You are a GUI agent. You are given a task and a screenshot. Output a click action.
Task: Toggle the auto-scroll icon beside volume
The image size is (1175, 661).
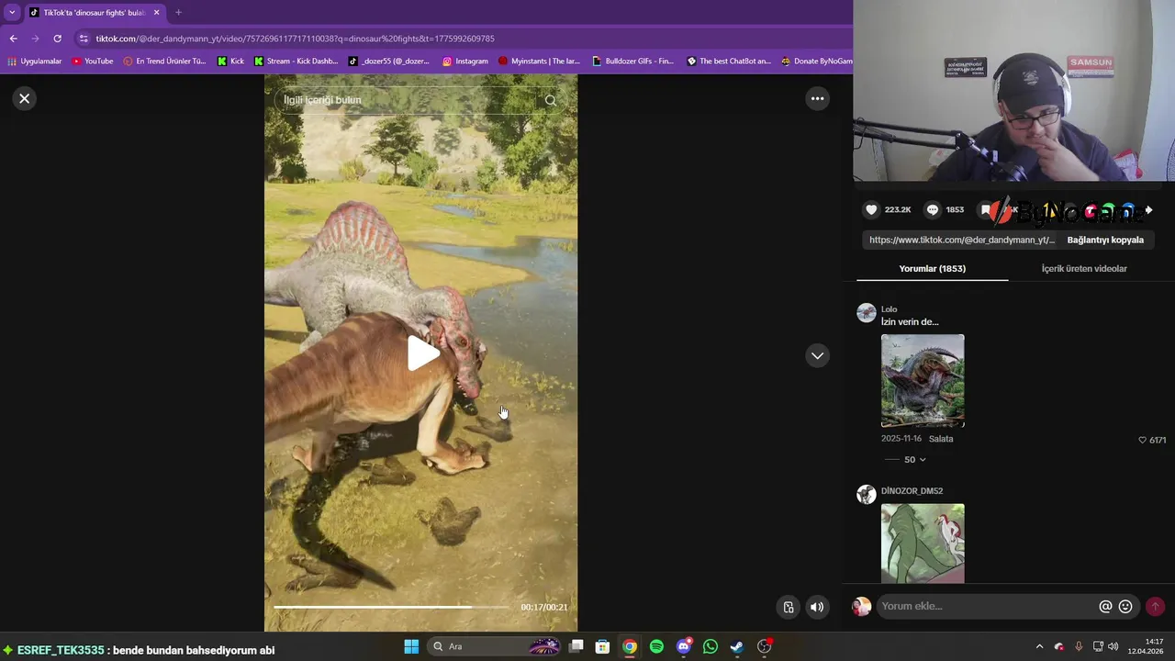click(788, 607)
